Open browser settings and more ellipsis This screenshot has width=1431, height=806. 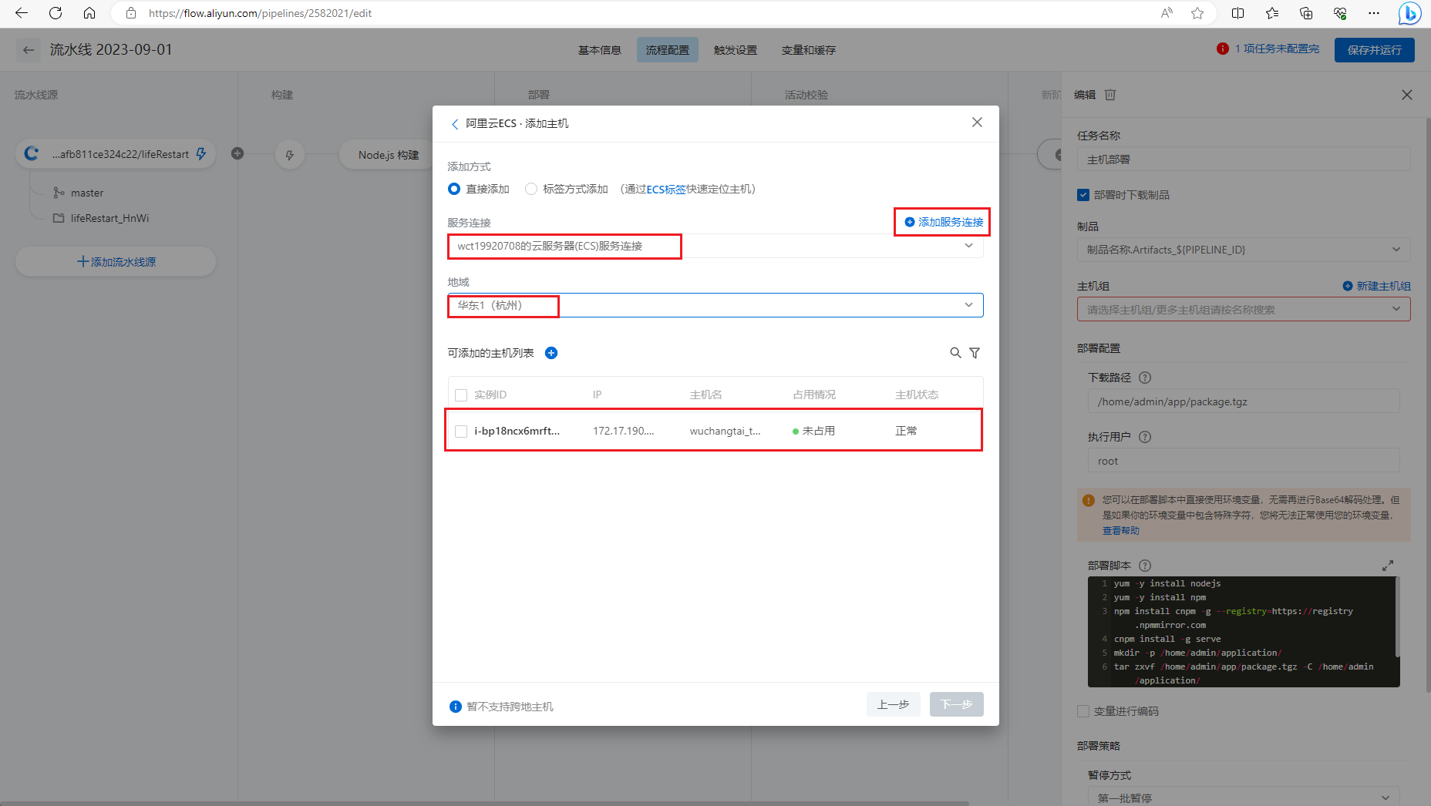pos(1374,13)
